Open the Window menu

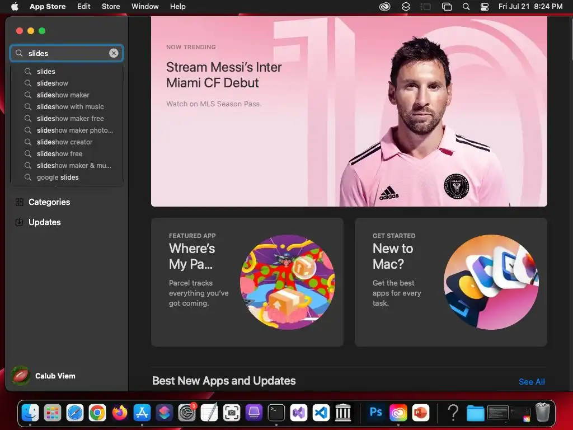145,6
